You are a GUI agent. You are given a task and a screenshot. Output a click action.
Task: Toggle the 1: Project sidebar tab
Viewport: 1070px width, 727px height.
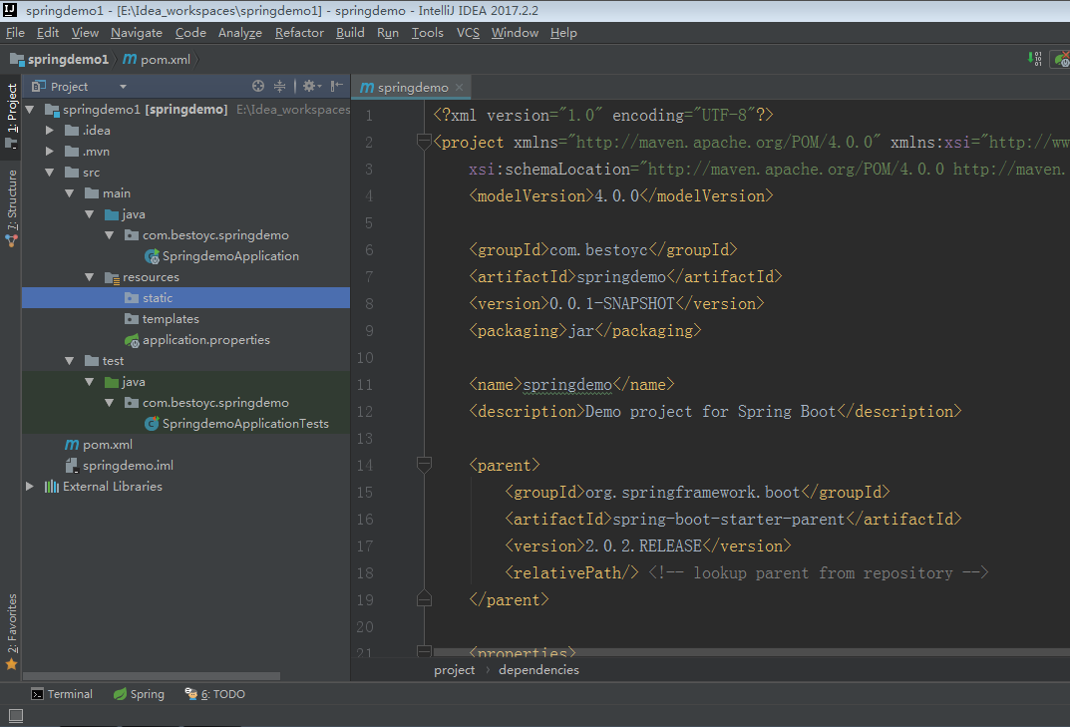coord(12,115)
